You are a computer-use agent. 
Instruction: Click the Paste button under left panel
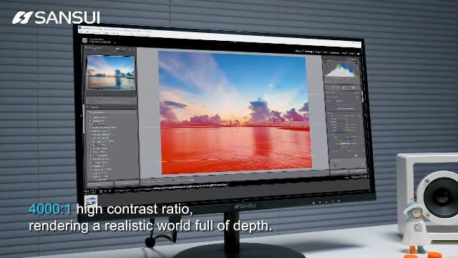pyautogui.click(x=127, y=183)
